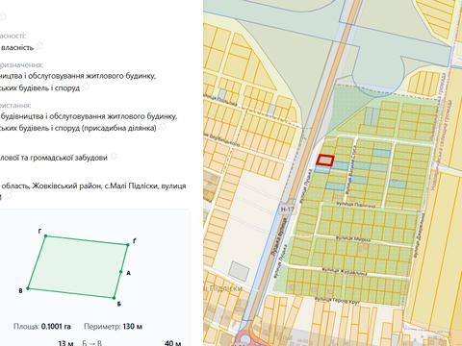Copy the ownership type next to 'власність'
The height and width of the screenshot is (346, 462).
(39, 46)
